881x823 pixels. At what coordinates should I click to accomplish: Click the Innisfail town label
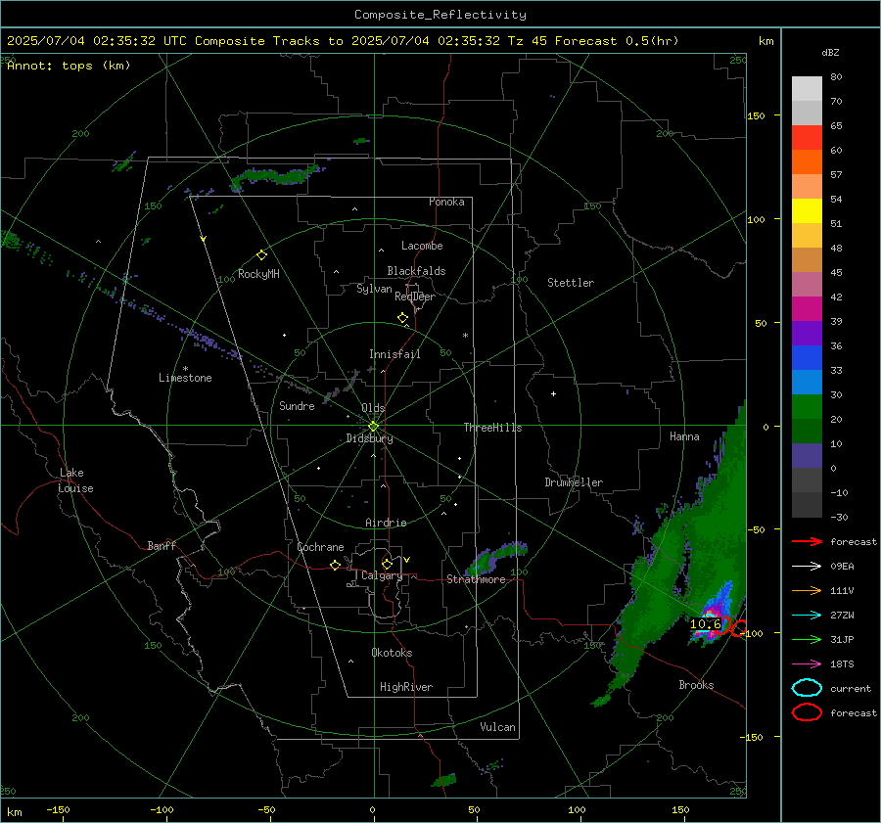click(x=394, y=354)
